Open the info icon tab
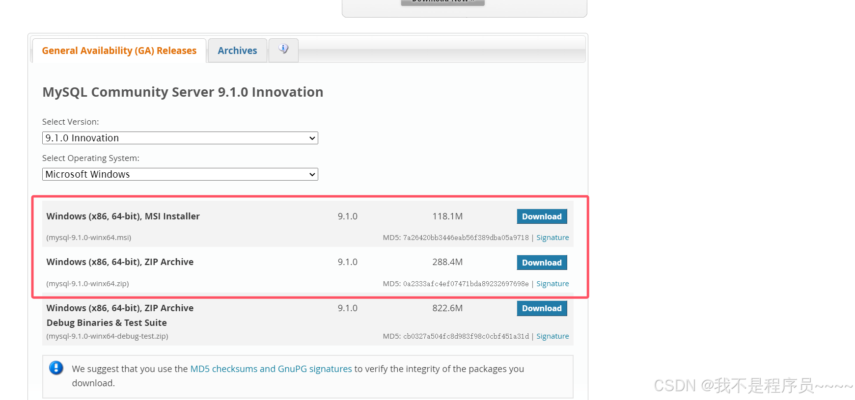 point(283,50)
